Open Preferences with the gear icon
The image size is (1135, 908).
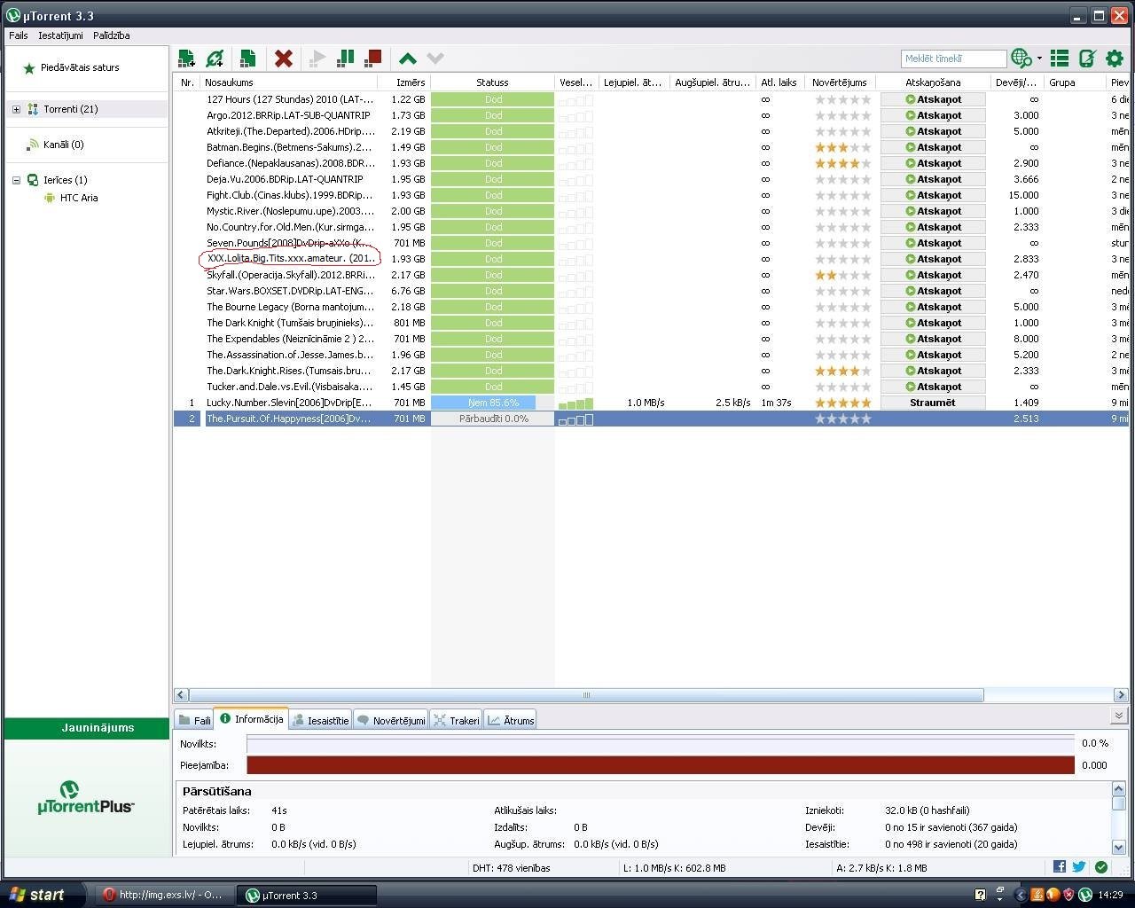[1115, 59]
